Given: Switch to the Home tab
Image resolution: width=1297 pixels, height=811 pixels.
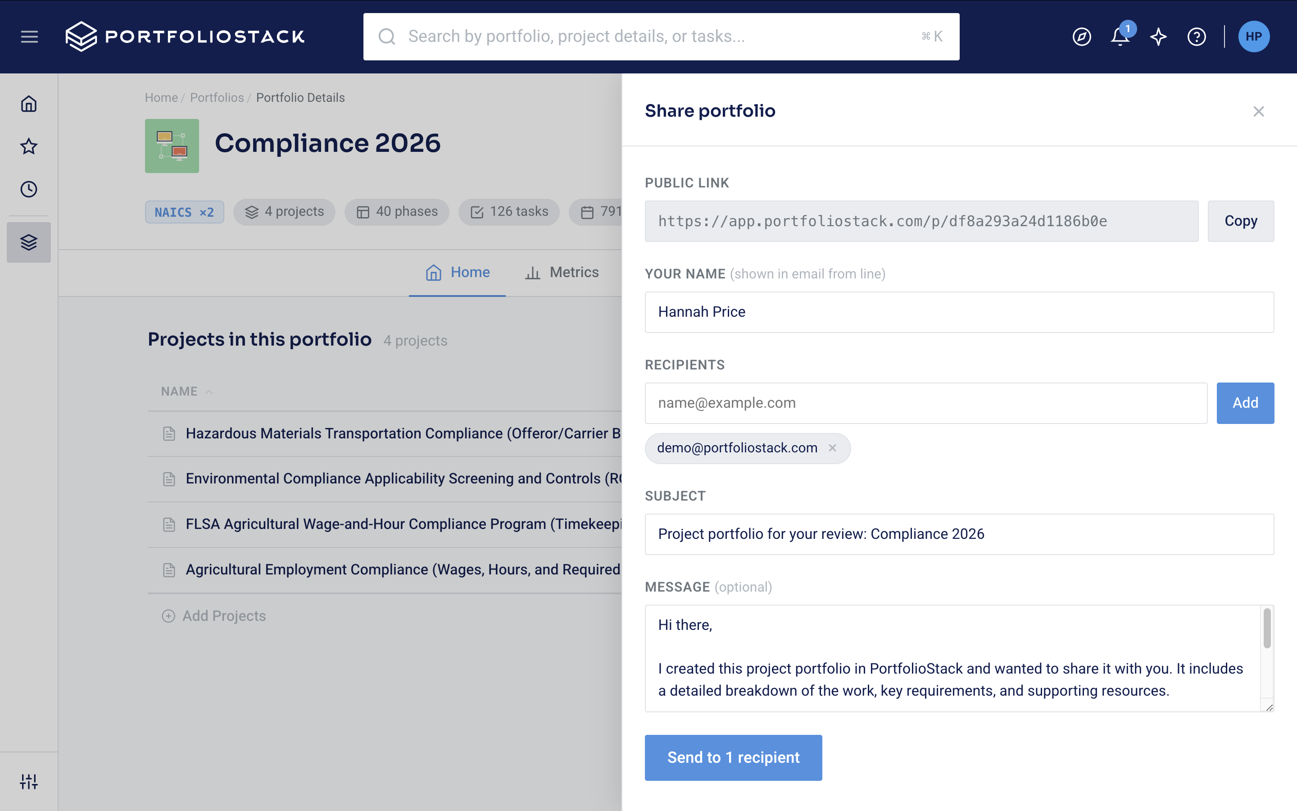Looking at the screenshot, I should [x=457, y=273].
